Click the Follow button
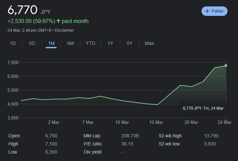The image size is (238, 161). click(214, 11)
